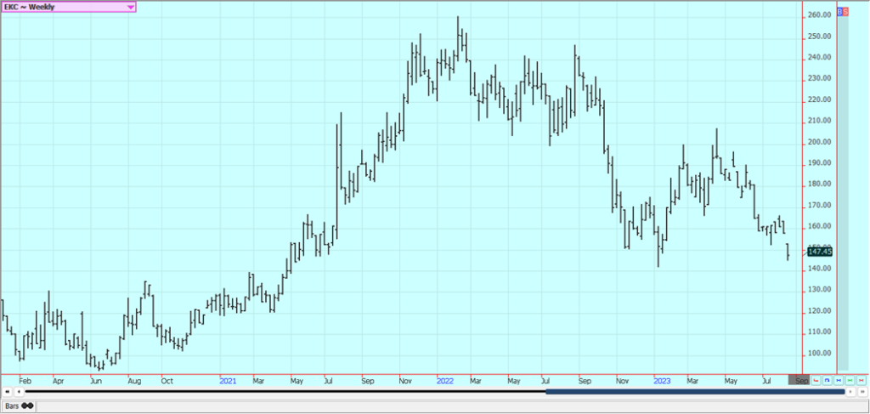
Task: Click the Bars chart type selector
Action: pos(19,405)
